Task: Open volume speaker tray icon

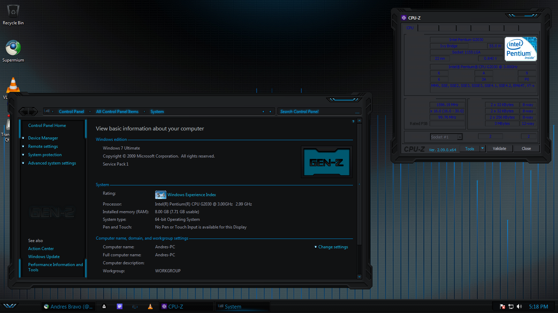Action: (519, 306)
